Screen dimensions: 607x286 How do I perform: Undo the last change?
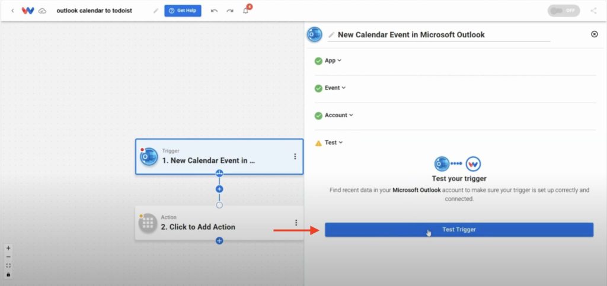tap(214, 11)
